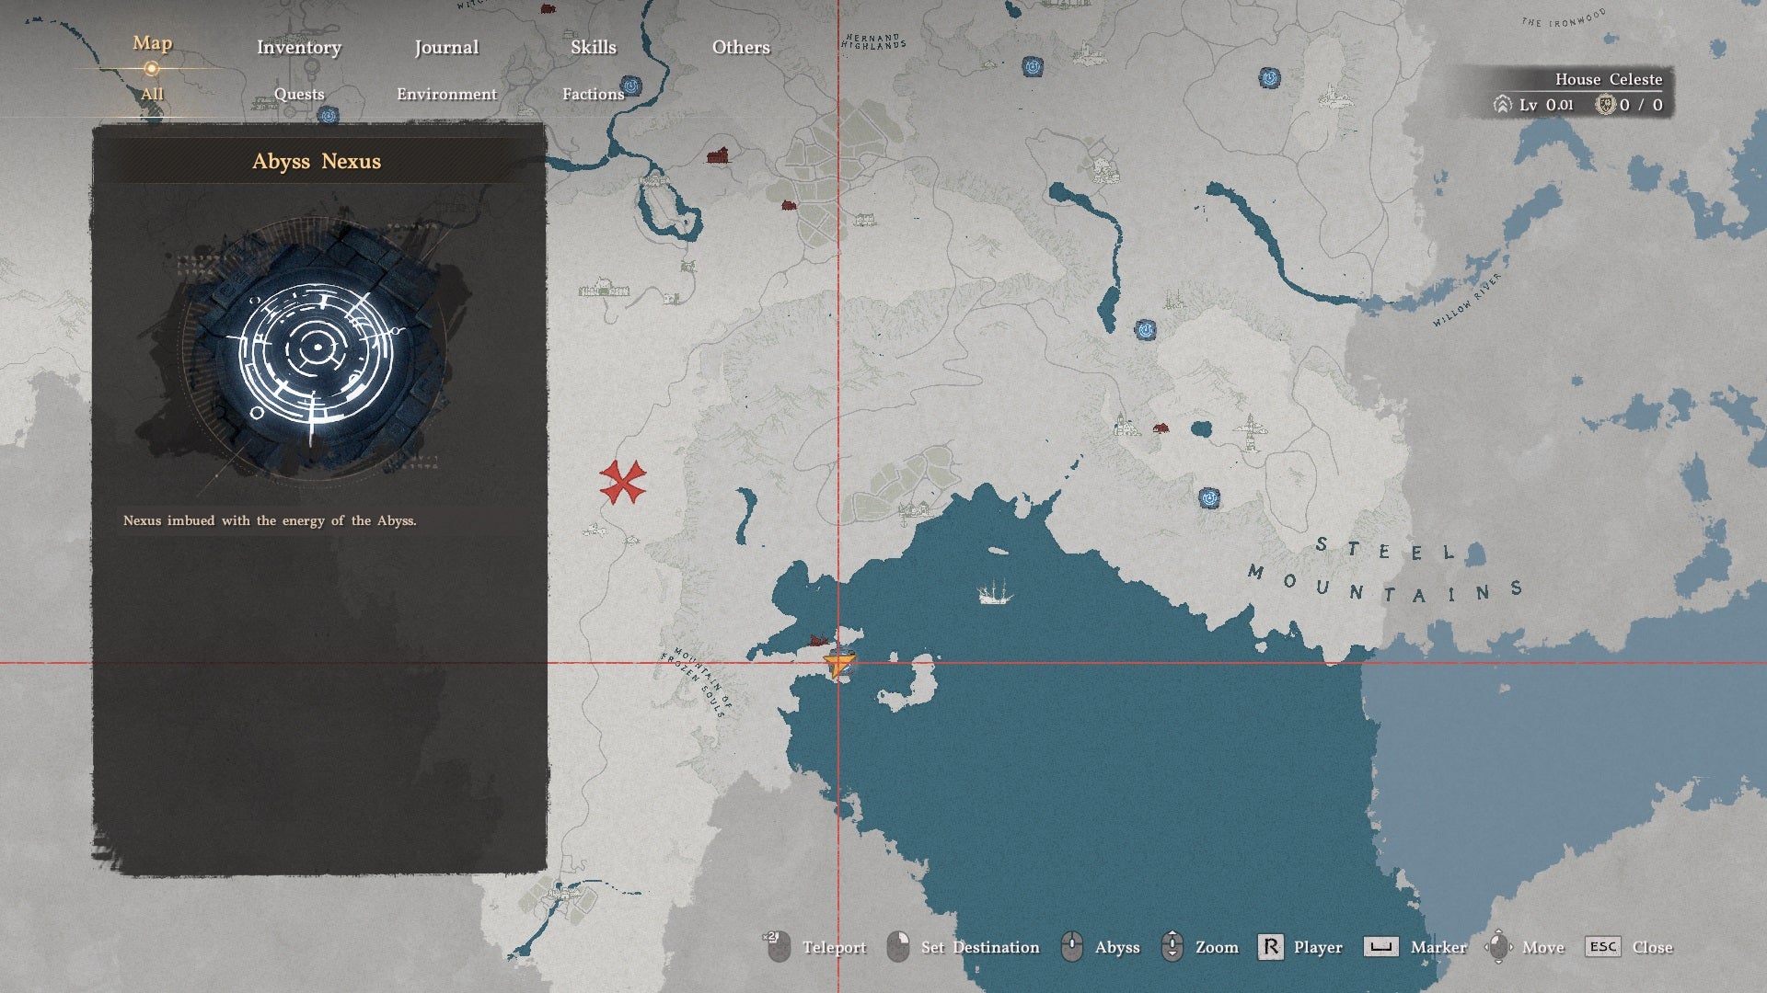Select the Abyss Nexus icon below the lake
The width and height of the screenshot is (1767, 993).
[x=1145, y=329]
